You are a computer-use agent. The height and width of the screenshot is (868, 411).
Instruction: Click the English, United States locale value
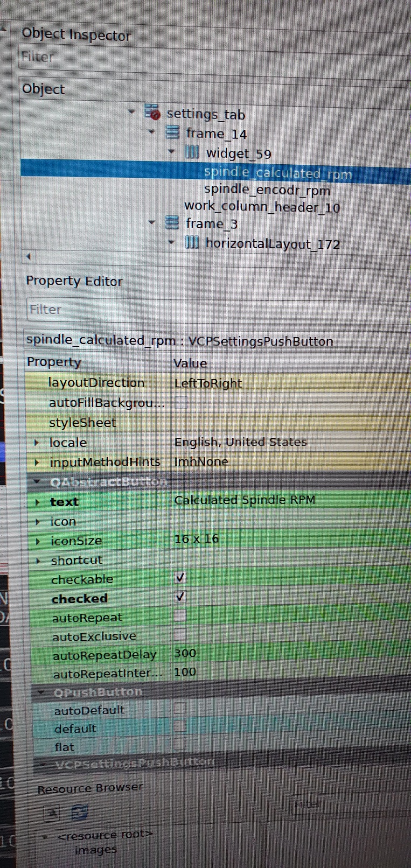click(240, 442)
